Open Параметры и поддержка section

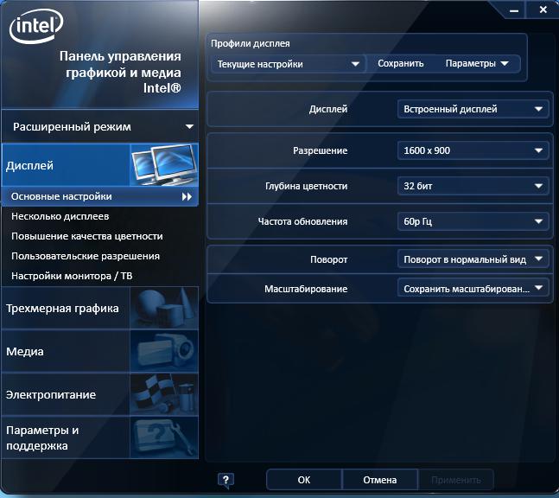click(x=100, y=437)
